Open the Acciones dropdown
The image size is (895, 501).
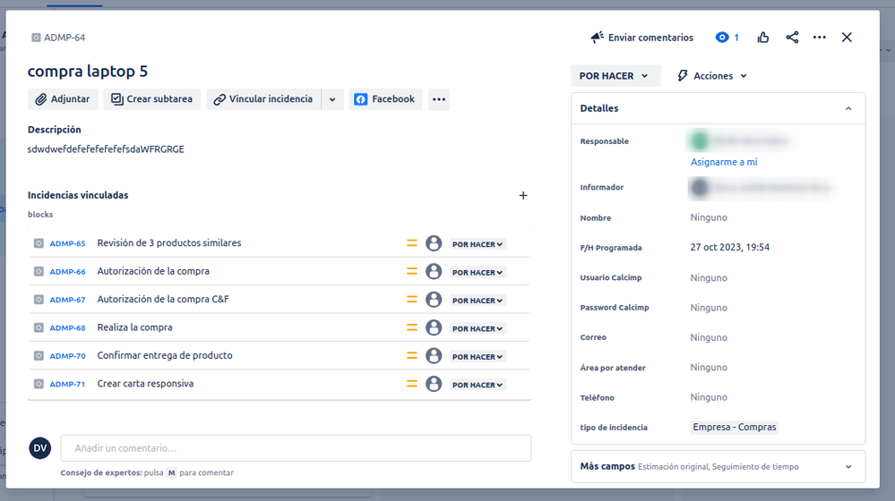click(712, 76)
